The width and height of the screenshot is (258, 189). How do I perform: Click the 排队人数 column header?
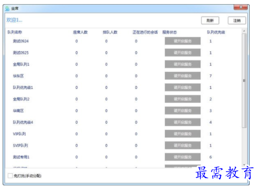(x=110, y=32)
